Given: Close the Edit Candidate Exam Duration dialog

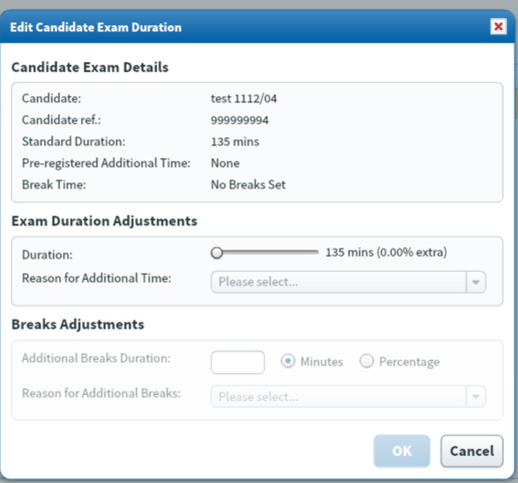Looking at the screenshot, I should coord(498,26).
